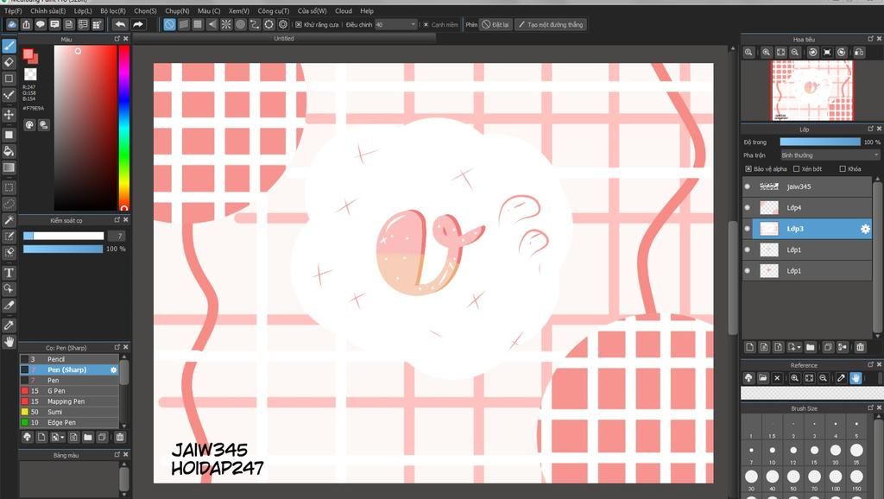Delete layer with trash icon in layer panel
Viewport: 884px width, 499px height.
[x=860, y=347]
